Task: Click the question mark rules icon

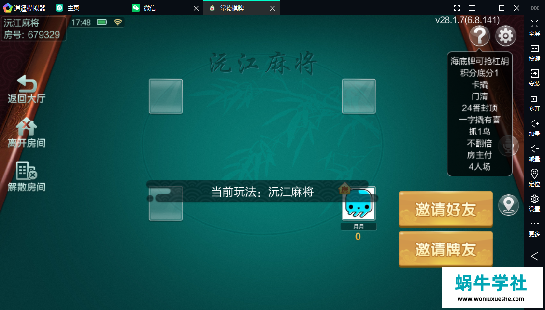Action: 479,35
